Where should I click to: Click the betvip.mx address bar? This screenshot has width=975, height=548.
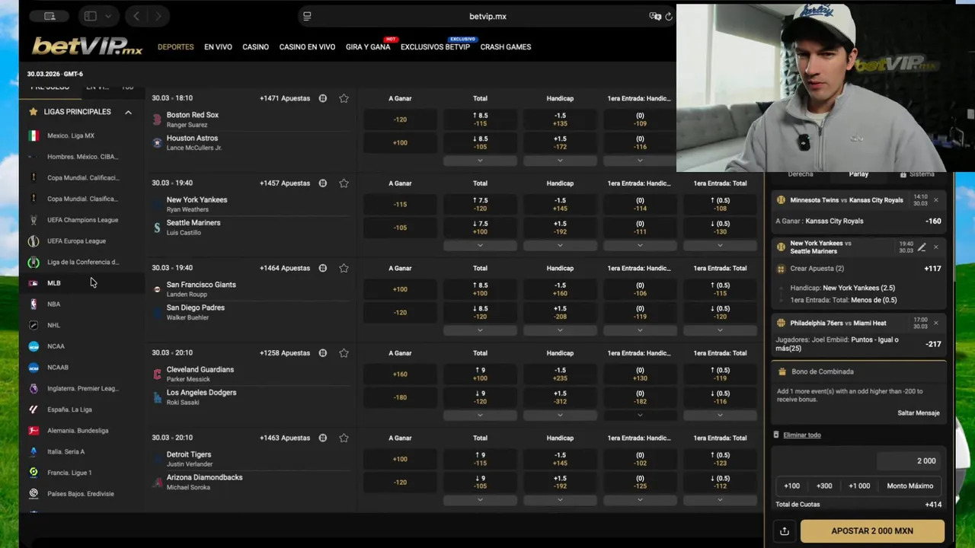coord(487,16)
